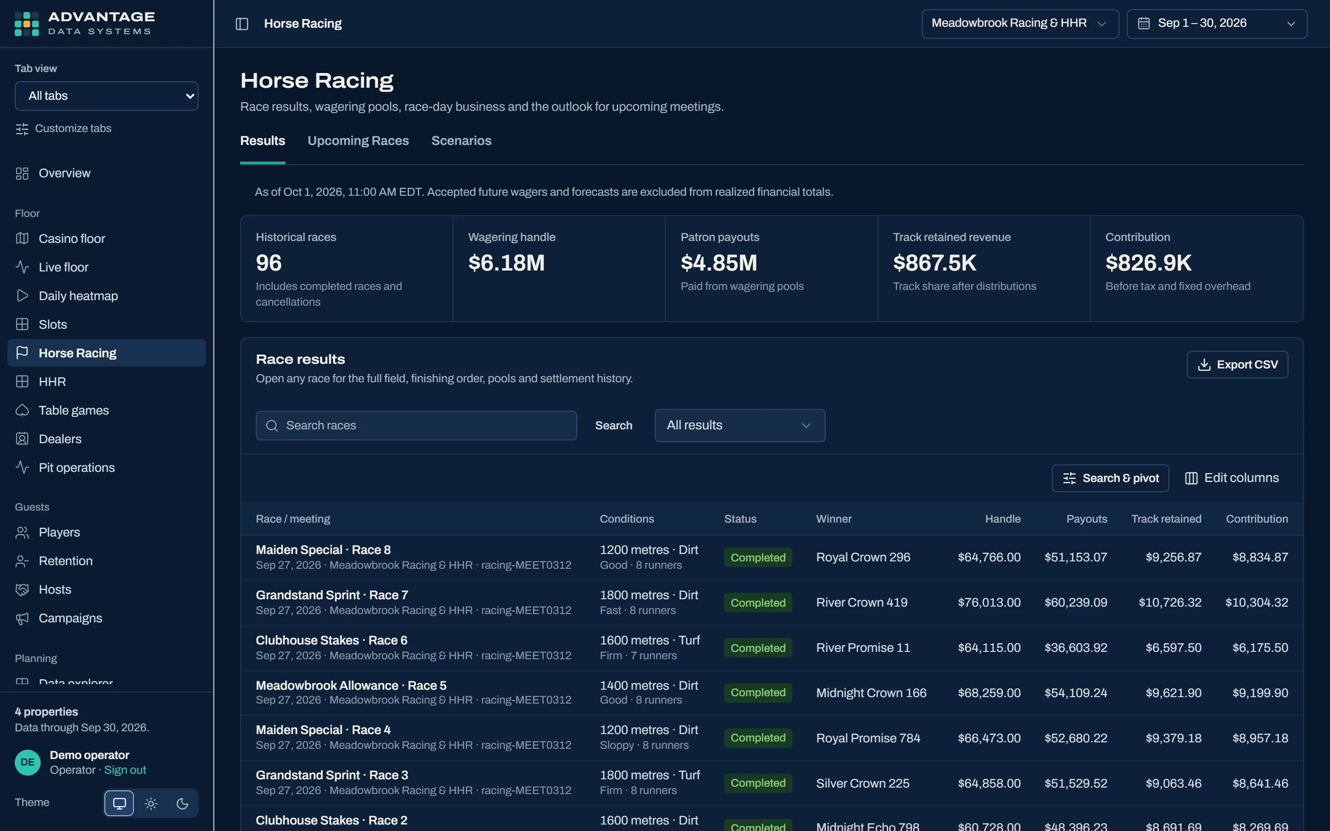Click the Wagering handle $6.18M card
This screenshot has height=831, width=1330.
(x=559, y=268)
